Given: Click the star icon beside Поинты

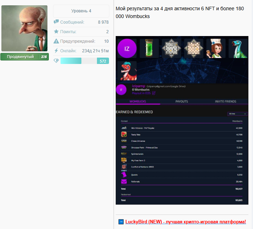Looking at the screenshot, I should 56,32.
